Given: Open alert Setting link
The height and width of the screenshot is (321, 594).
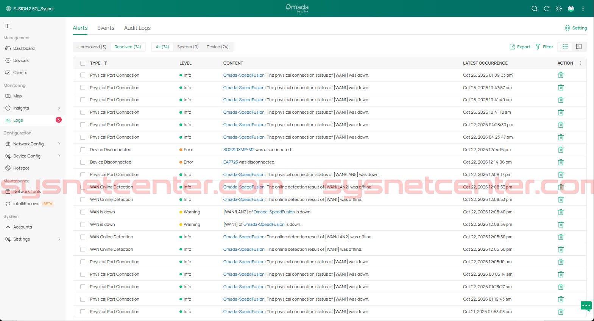Looking at the screenshot, I should pos(575,28).
